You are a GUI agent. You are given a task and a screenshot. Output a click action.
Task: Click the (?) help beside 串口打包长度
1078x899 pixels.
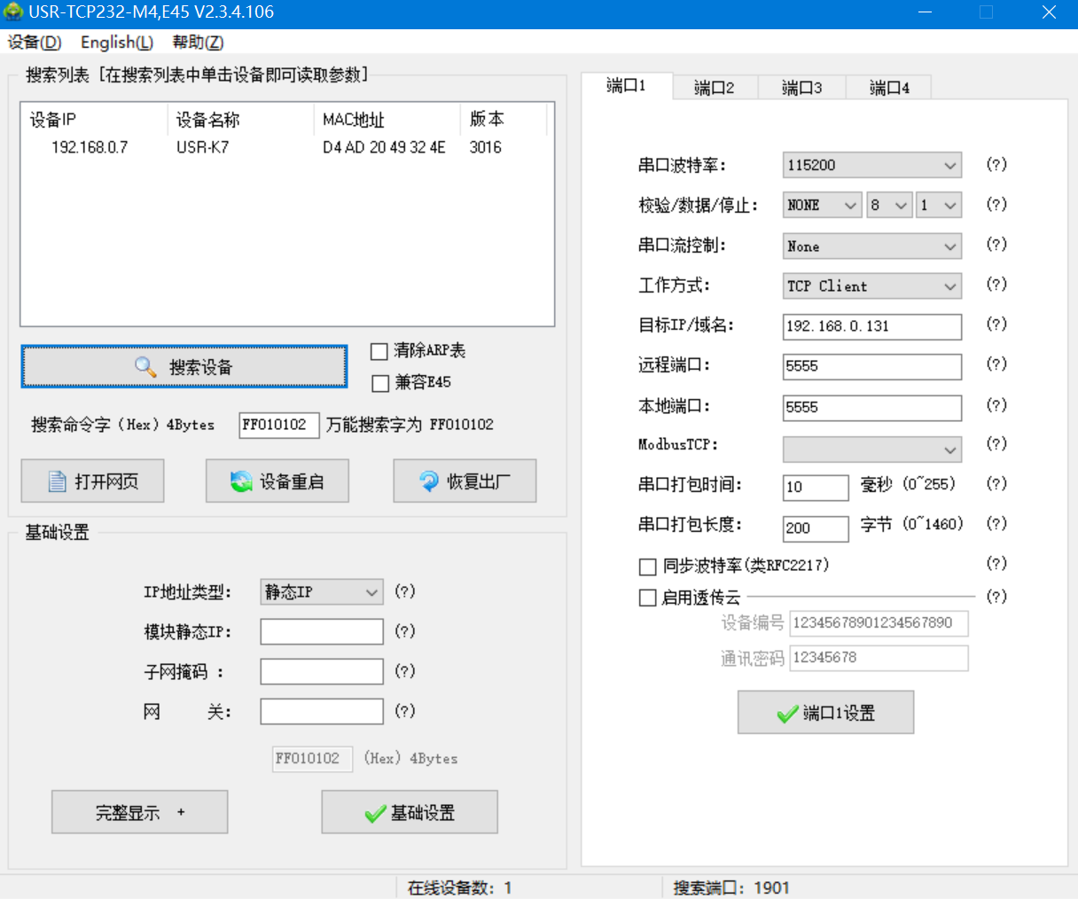pos(996,523)
